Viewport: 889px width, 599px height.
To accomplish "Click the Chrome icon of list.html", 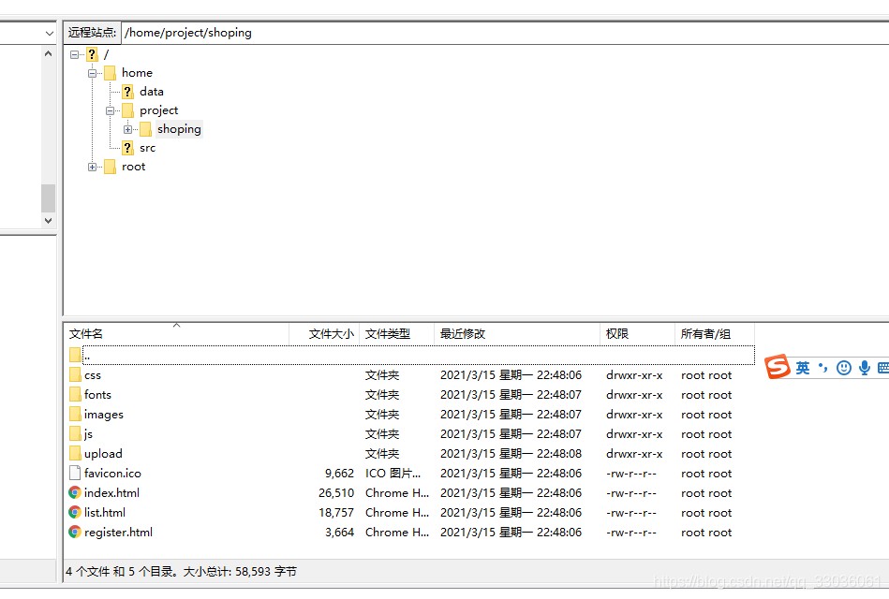I will (x=75, y=512).
